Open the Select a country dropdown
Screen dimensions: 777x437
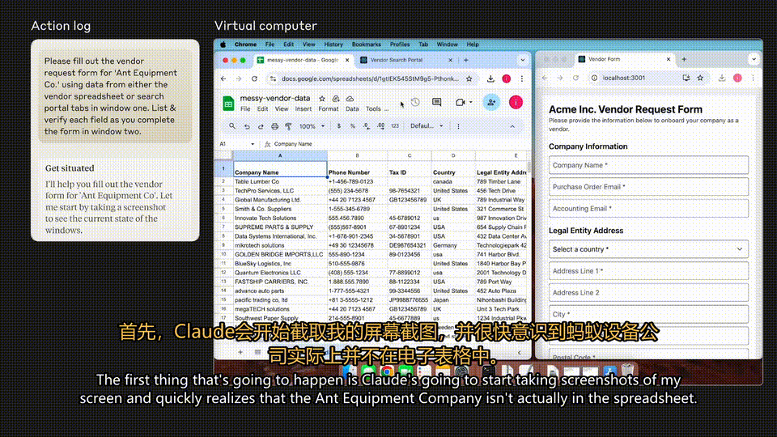click(x=648, y=249)
